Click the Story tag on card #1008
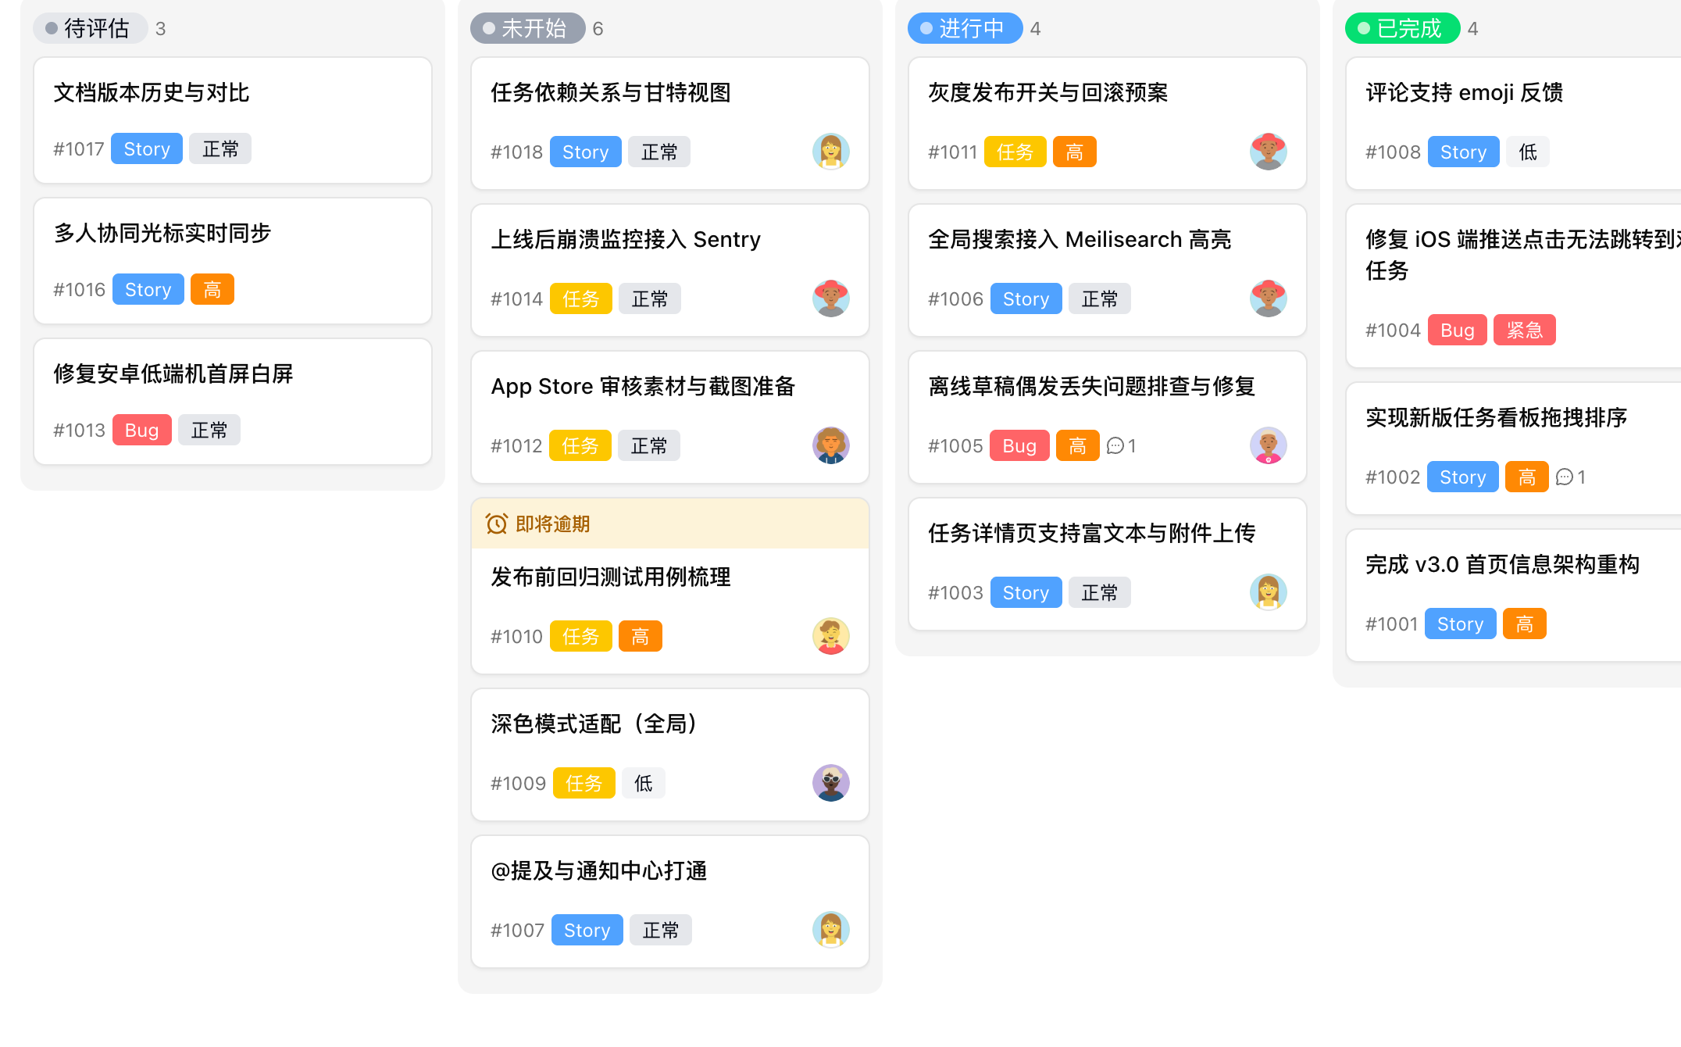Image resolution: width=1681 pixels, height=1047 pixels. 1464,152
